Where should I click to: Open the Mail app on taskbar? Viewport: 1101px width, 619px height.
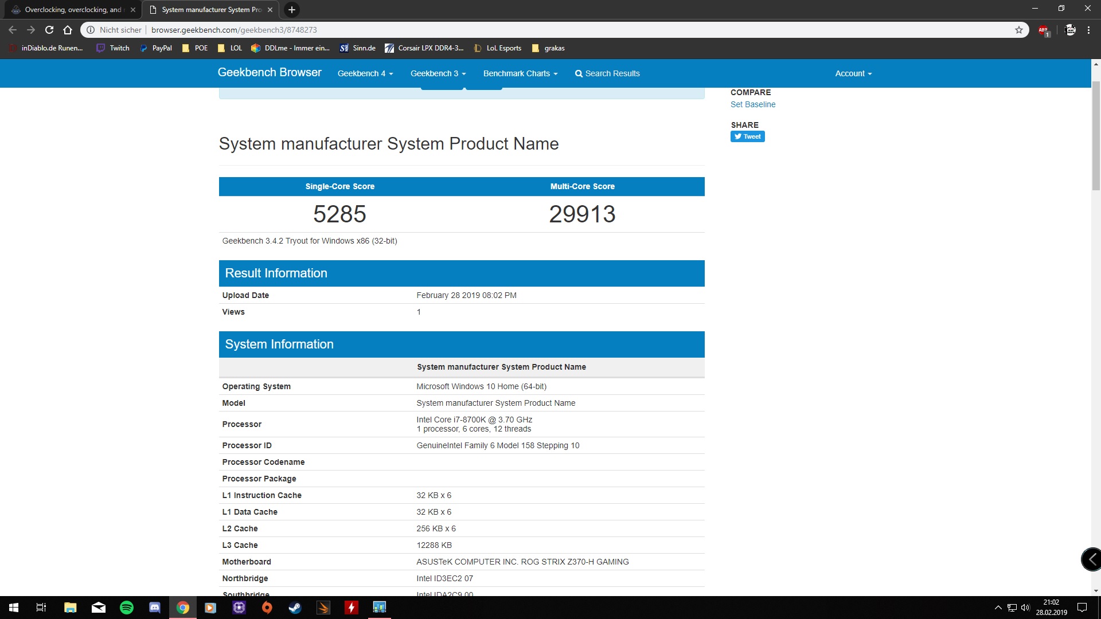click(x=99, y=608)
